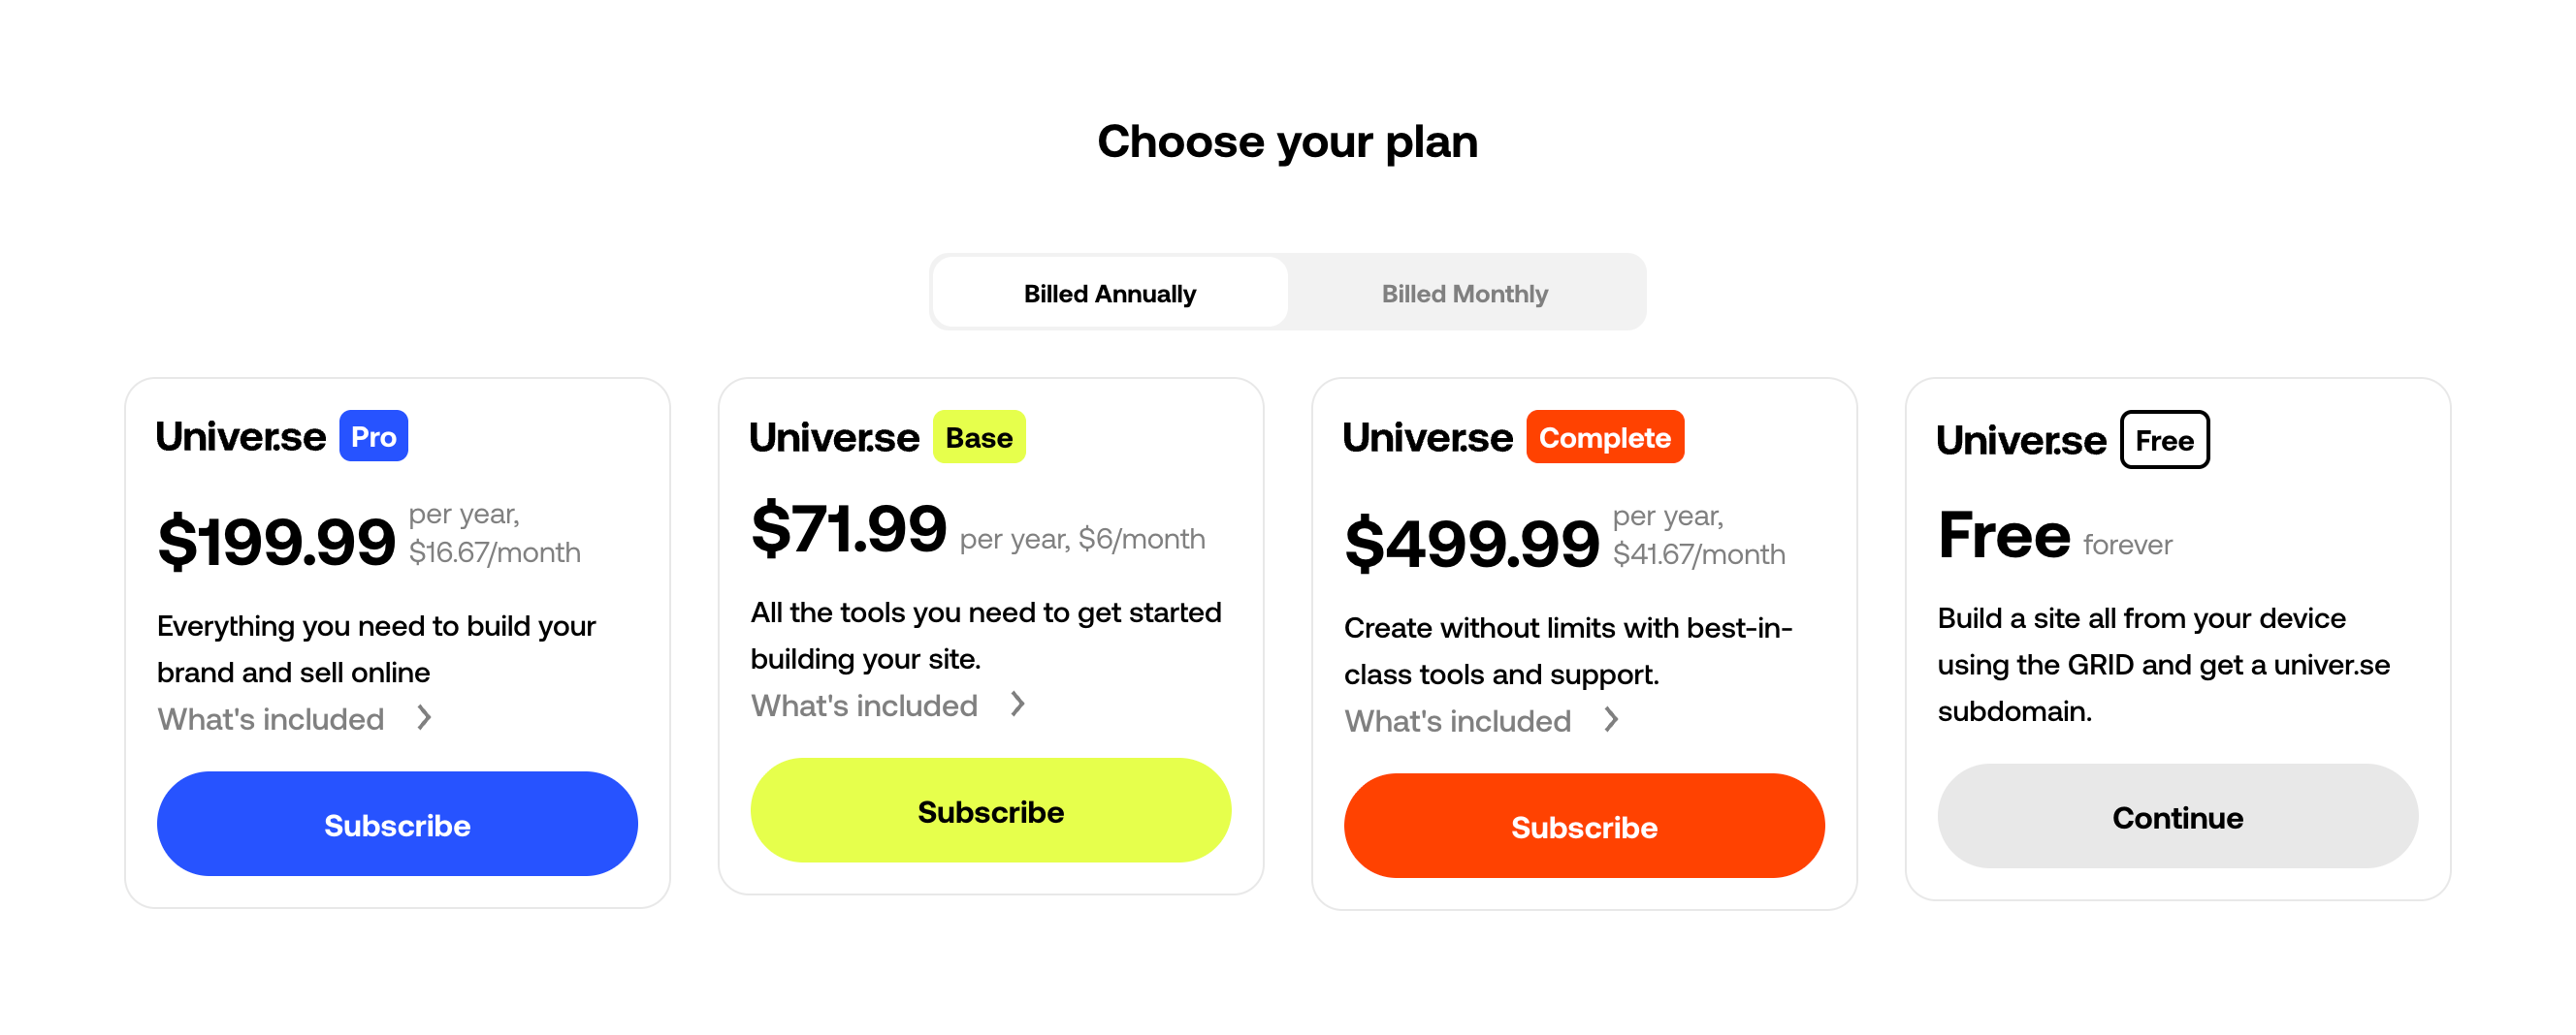Click the Univer.se logo on Free card
Viewport: 2576px width, 1035px height.
2021,441
